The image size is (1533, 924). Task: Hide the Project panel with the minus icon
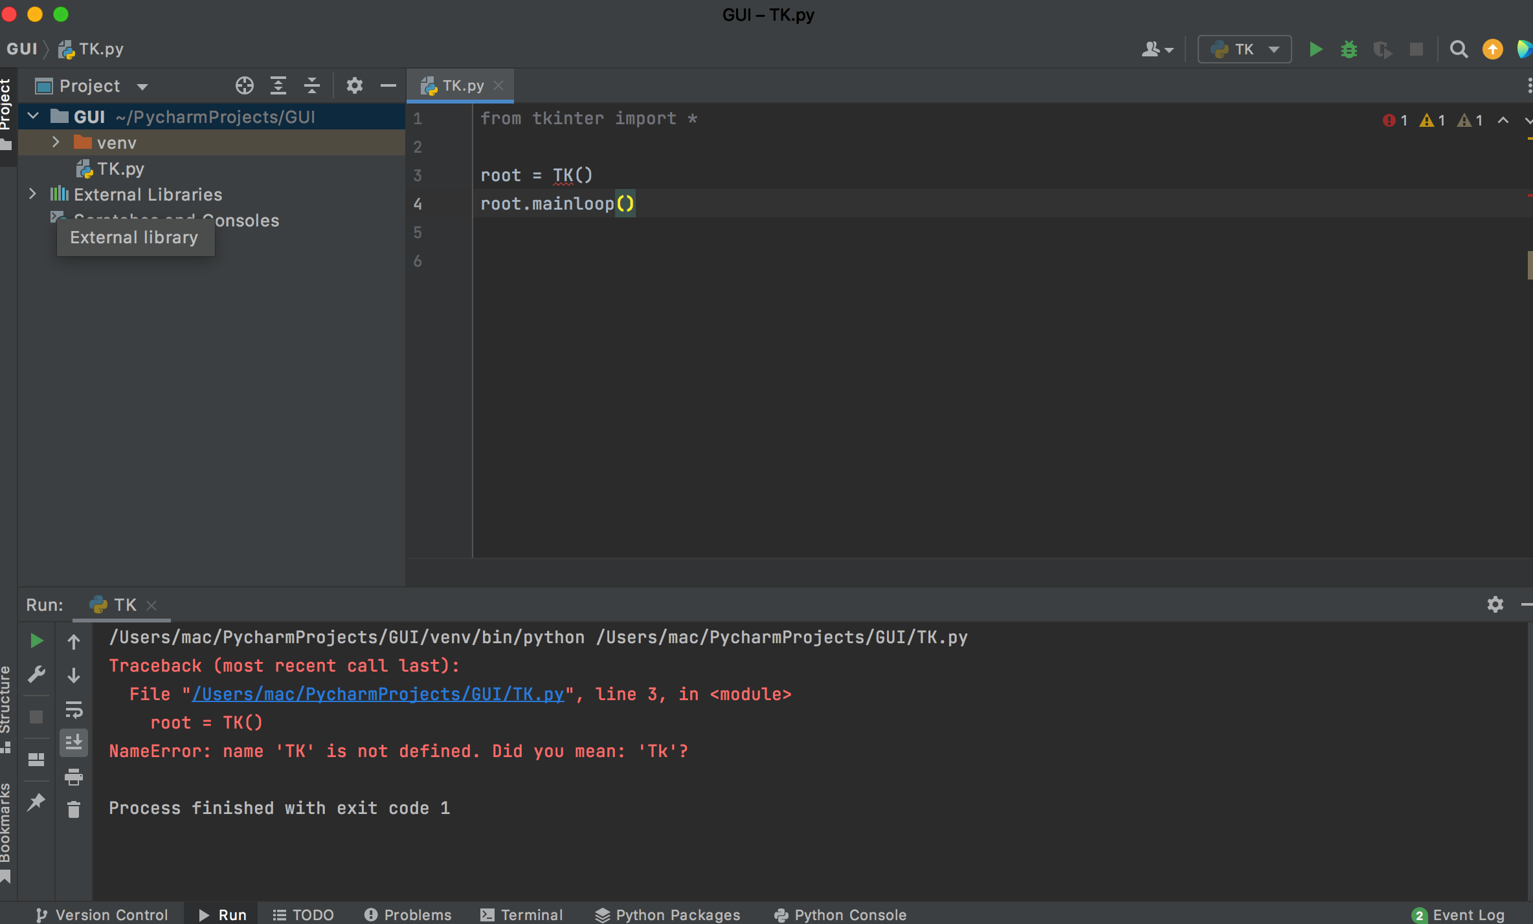pyautogui.click(x=388, y=85)
